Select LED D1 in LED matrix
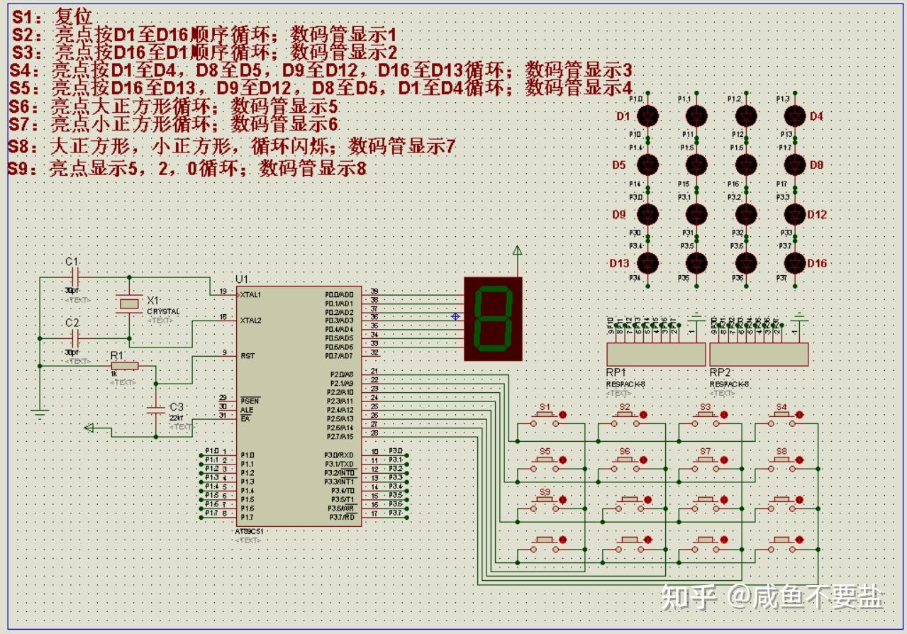907x634 pixels. tap(648, 115)
